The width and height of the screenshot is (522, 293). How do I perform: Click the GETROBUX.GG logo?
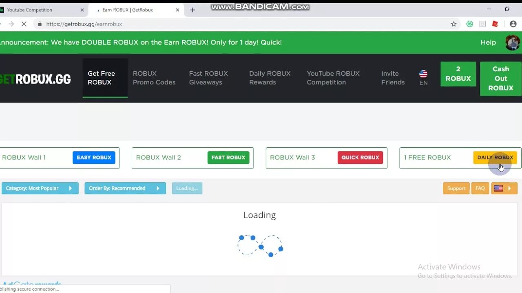(35, 79)
